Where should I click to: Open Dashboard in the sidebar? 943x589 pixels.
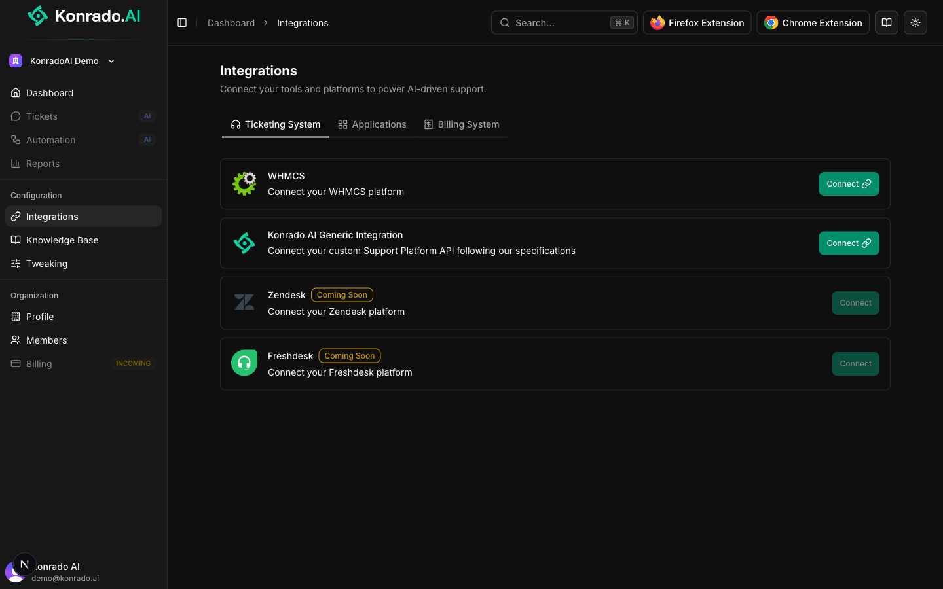83,93
